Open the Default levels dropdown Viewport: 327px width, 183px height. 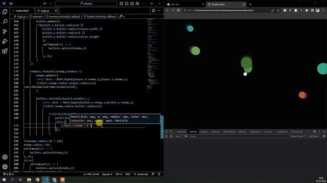(x=298, y=136)
